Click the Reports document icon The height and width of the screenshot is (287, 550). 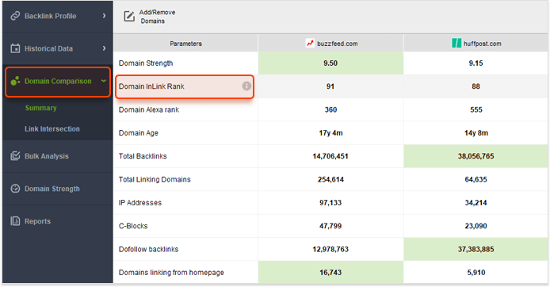point(15,221)
